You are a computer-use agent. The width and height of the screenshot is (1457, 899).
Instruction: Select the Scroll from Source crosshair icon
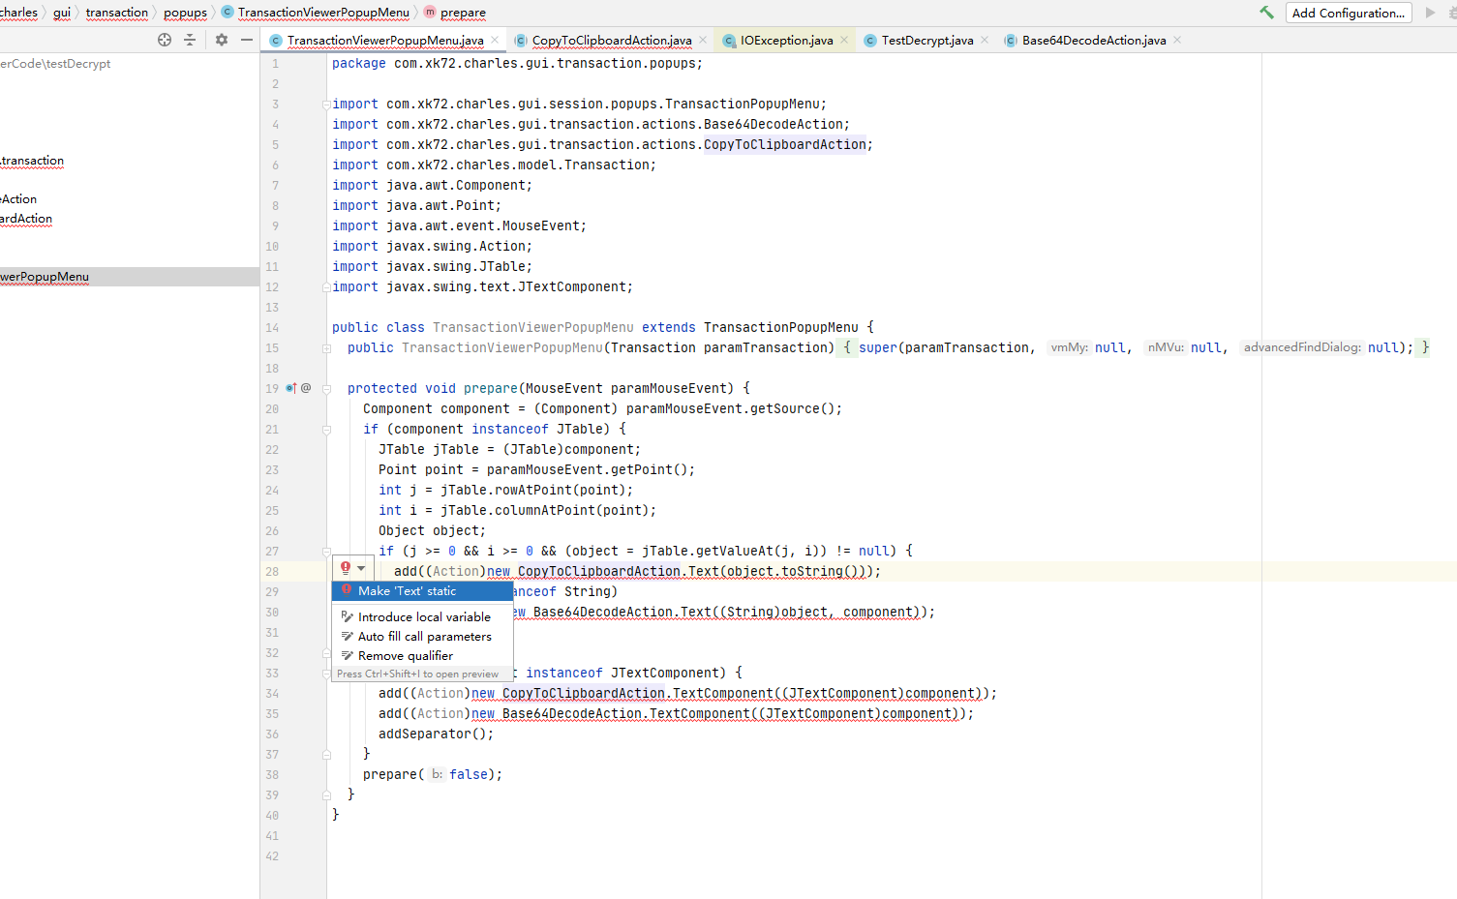pos(165,40)
